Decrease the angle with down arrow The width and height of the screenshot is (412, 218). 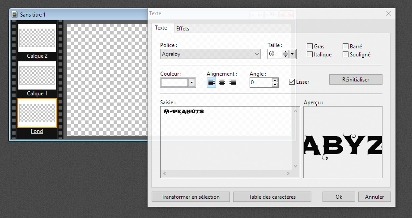click(275, 85)
